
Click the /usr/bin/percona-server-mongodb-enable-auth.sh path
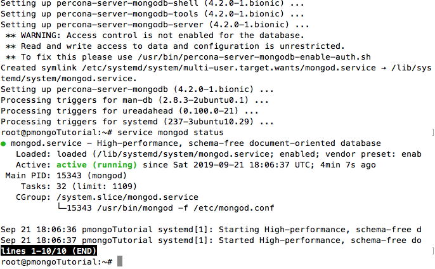click(254, 57)
